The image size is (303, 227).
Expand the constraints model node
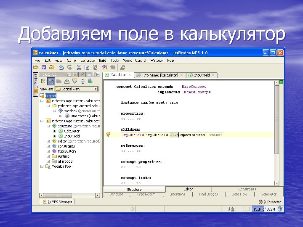(x=48, y=146)
